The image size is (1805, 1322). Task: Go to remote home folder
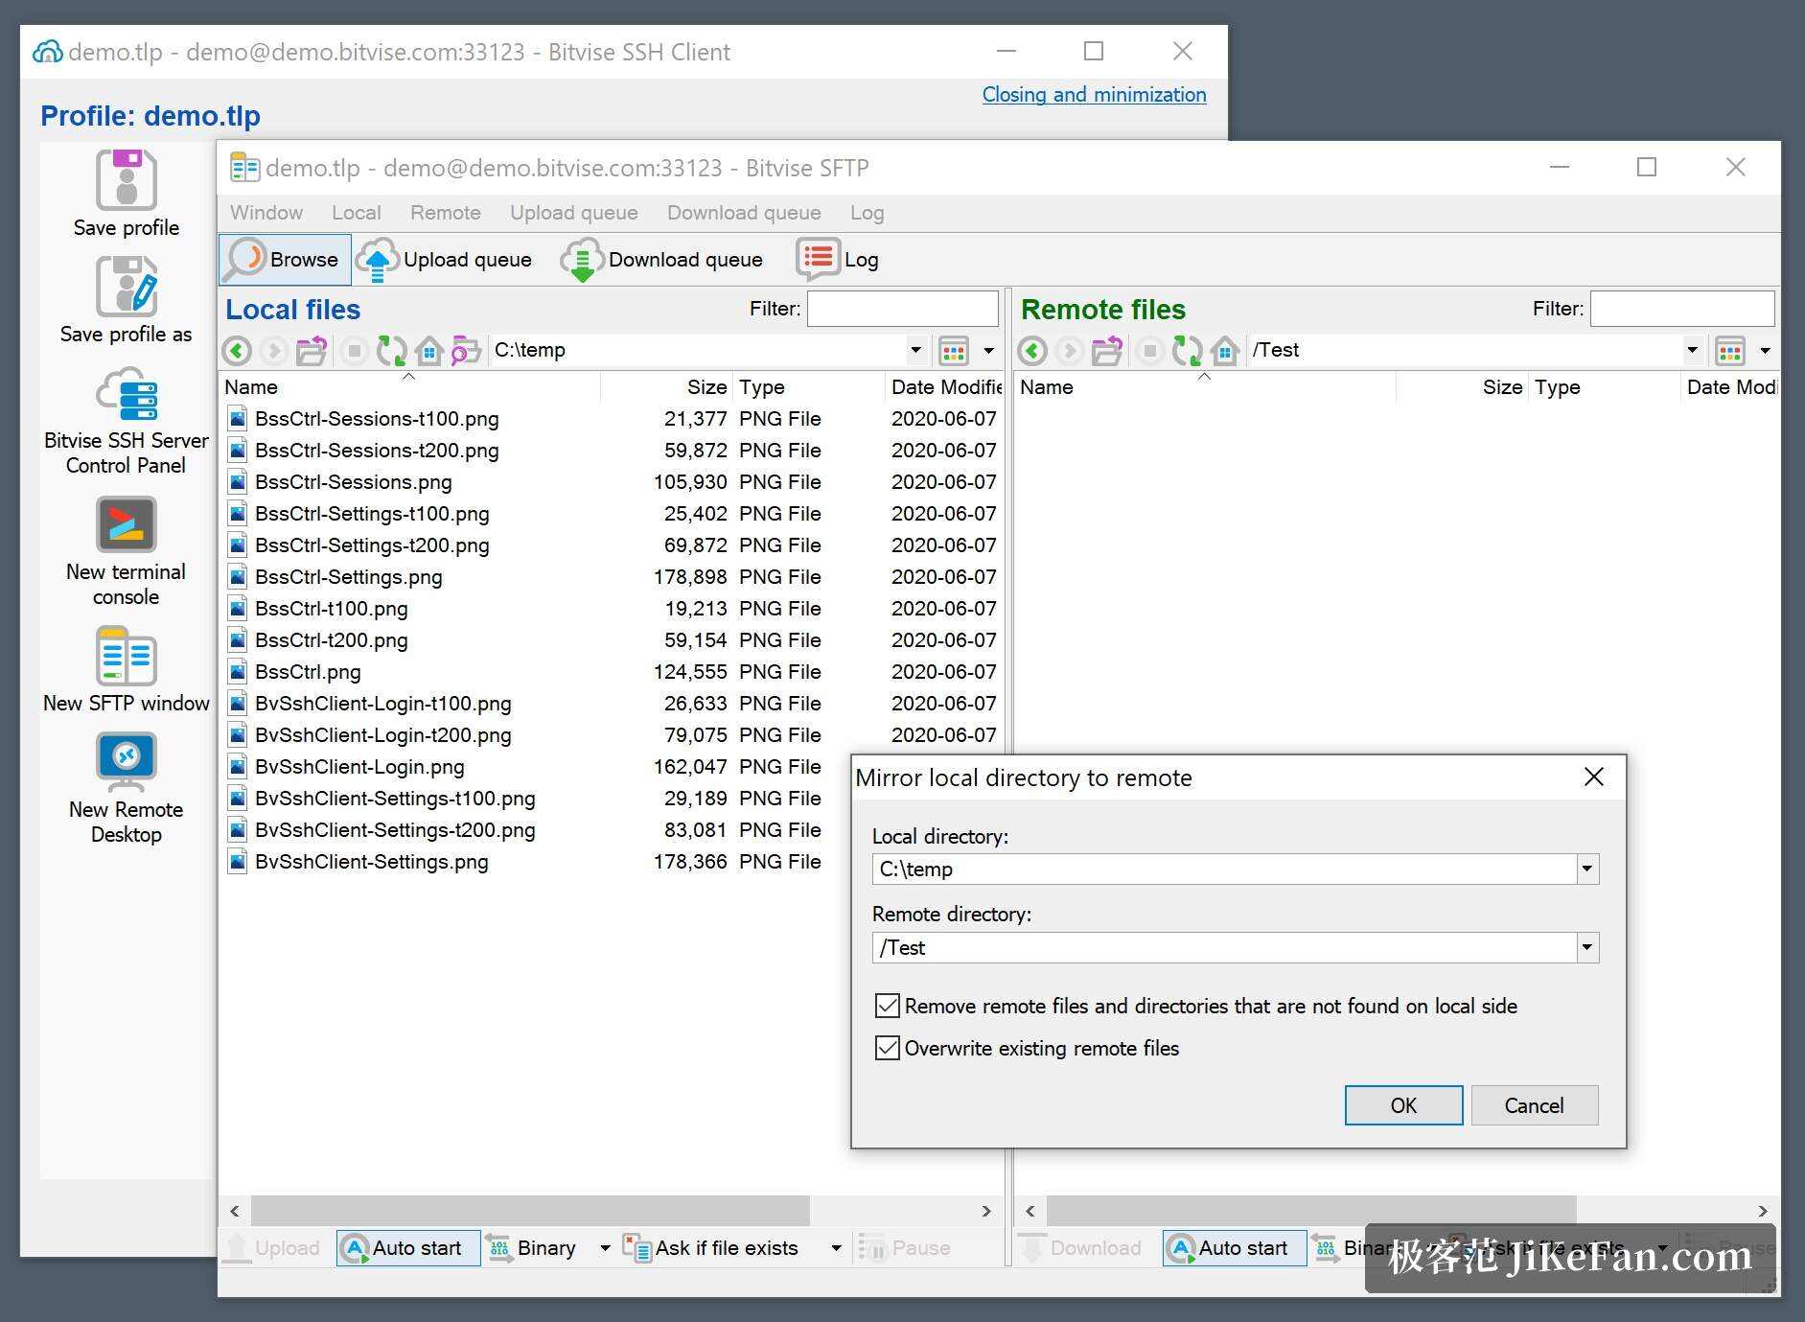coord(1225,351)
